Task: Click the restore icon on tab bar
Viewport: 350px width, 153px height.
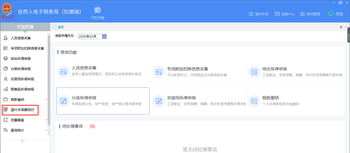Action: [341, 27]
